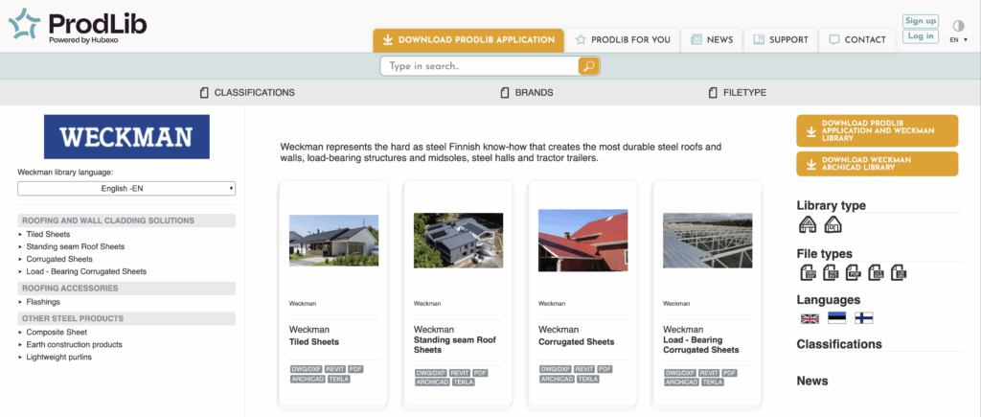Image resolution: width=981 pixels, height=417 pixels.
Task: Open Flashings in sidebar
Action: [x=43, y=302]
